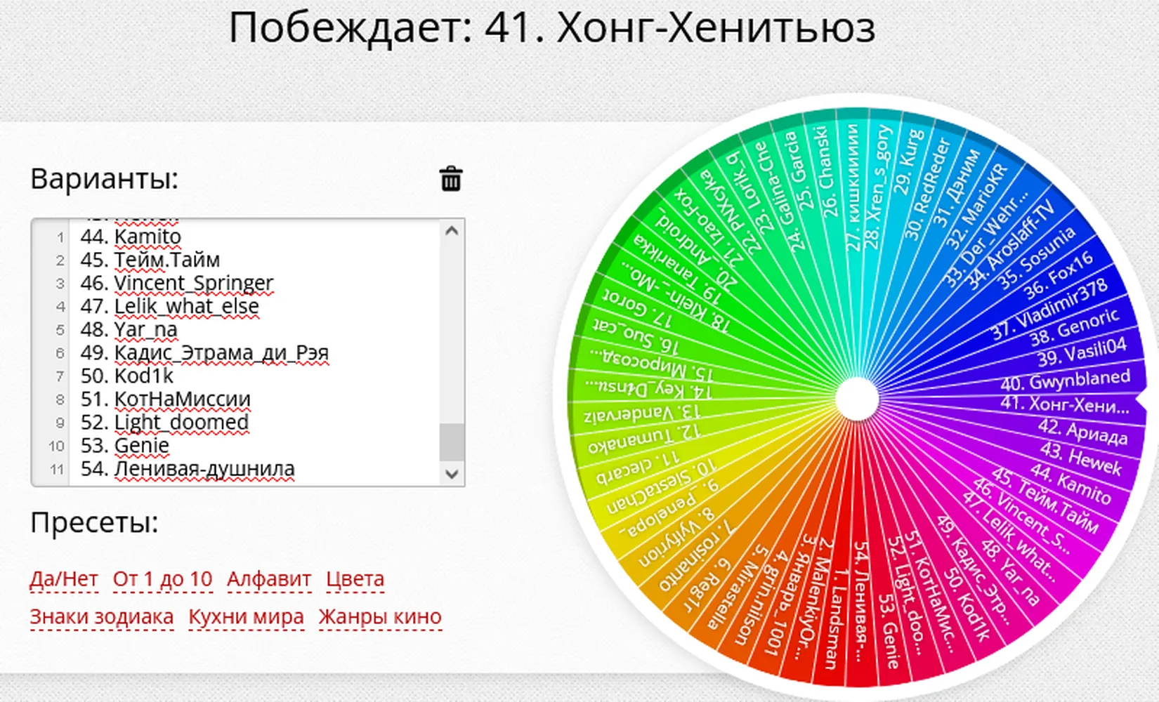
Task: Click the scroll up arrow in variants list
Action: tap(452, 231)
